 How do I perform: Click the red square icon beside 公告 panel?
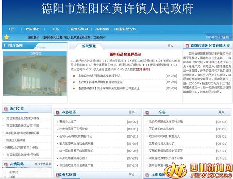click(x=147, y=113)
